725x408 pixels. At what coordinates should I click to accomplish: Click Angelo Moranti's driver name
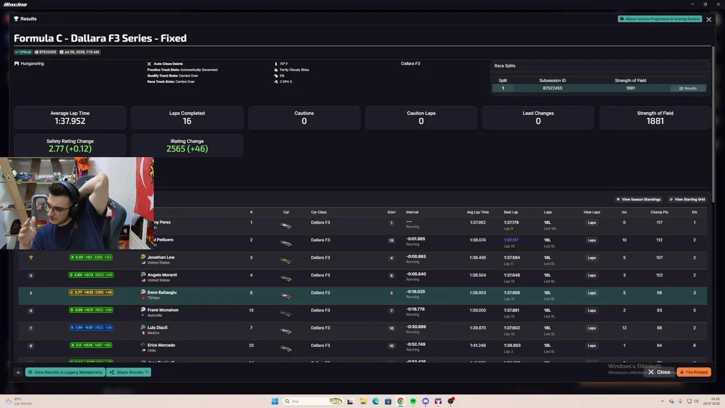click(162, 275)
